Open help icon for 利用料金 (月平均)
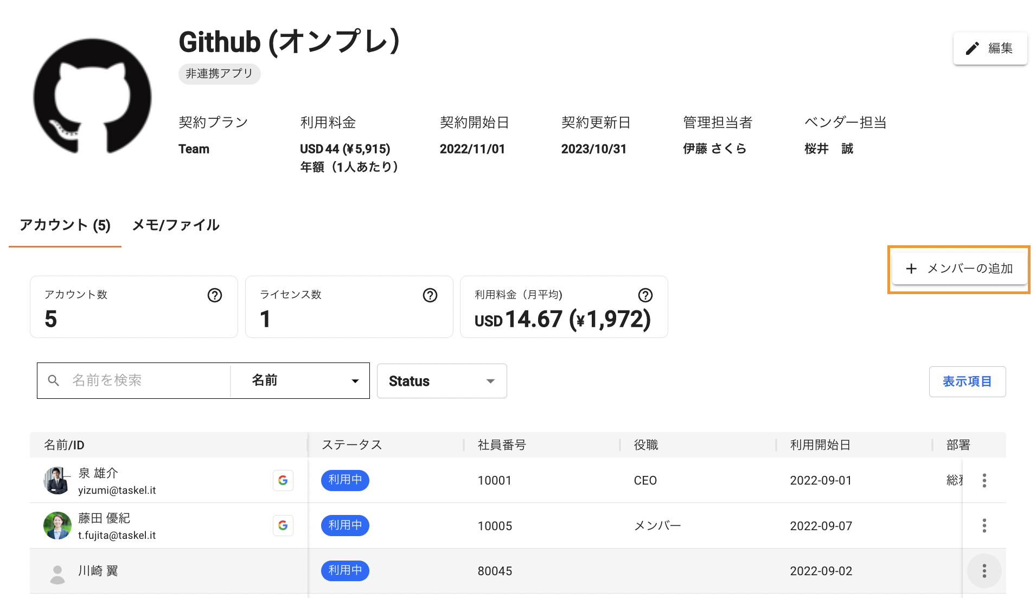The height and width of the screenshot is (598, 1036). (x=645, y=295)
